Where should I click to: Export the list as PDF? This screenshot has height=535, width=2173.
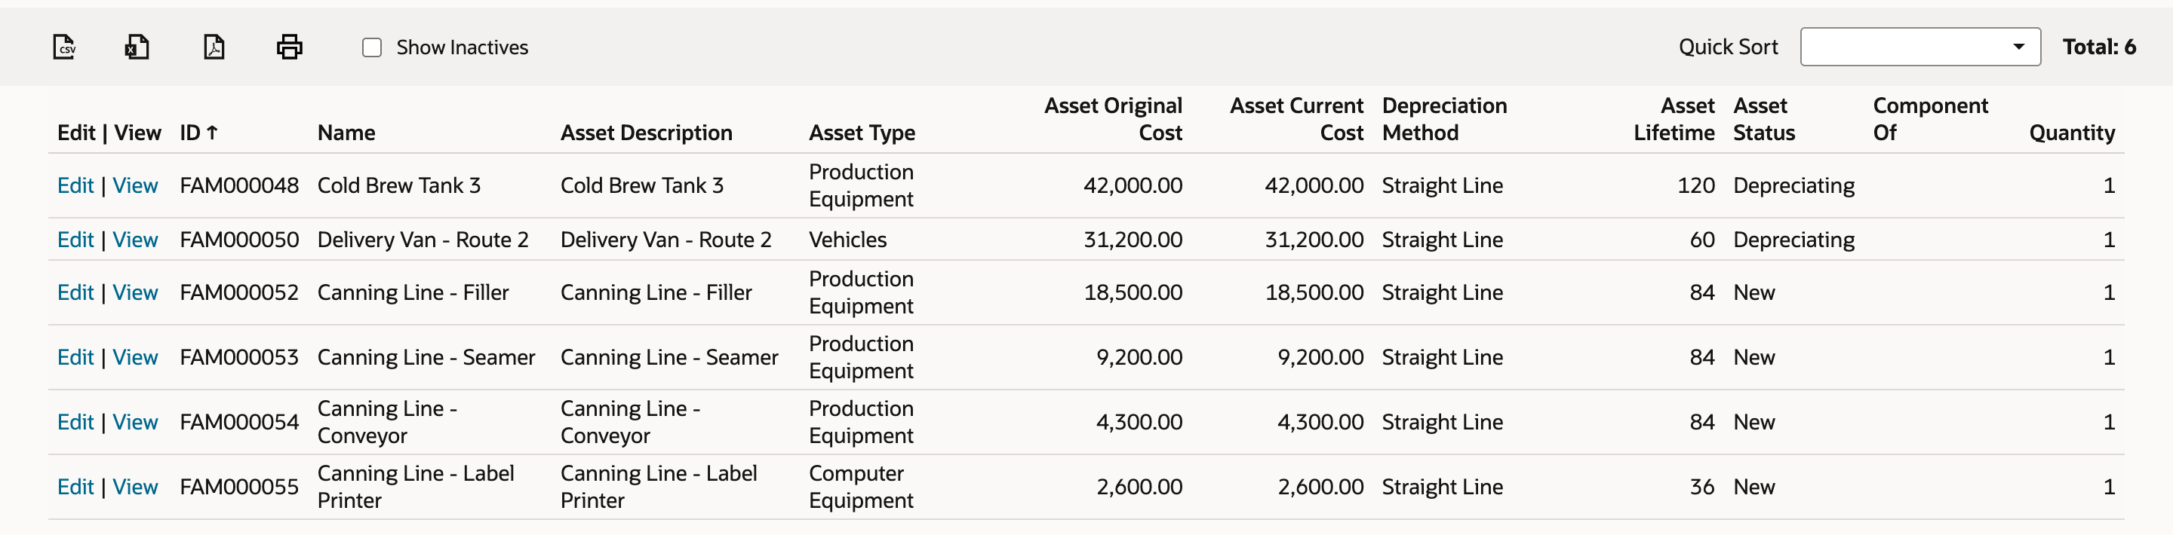(x=214, y=47)
